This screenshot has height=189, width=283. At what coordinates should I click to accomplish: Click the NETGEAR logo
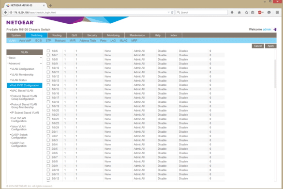pyautogui.click(x=20, y=22)
